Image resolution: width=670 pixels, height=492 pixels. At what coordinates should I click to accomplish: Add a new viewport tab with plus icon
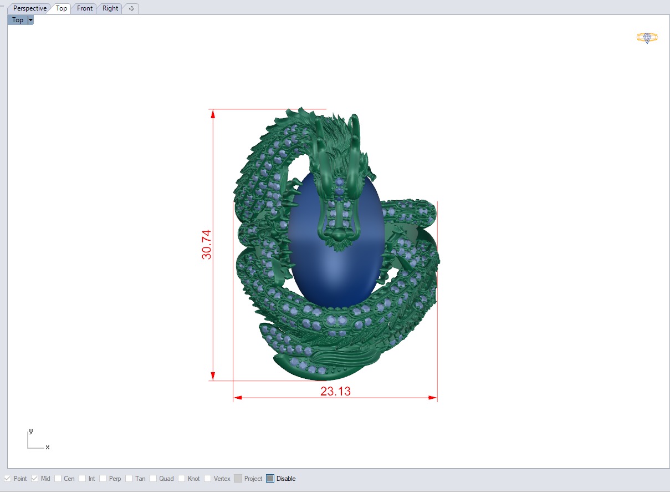click(131, 8)
